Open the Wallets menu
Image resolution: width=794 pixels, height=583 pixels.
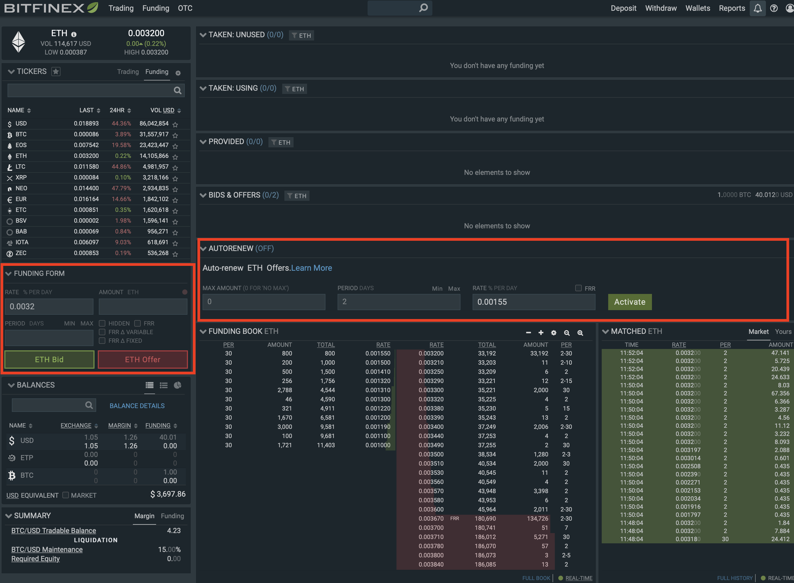698,8
